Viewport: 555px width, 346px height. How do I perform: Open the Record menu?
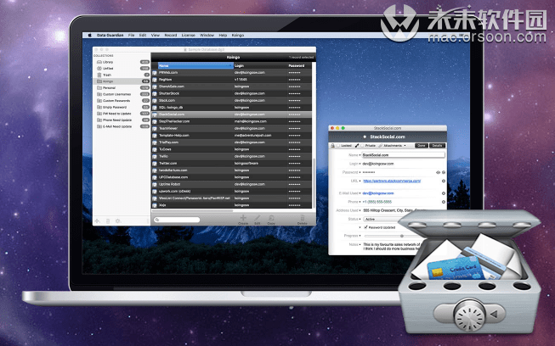(x=171, y=36)
